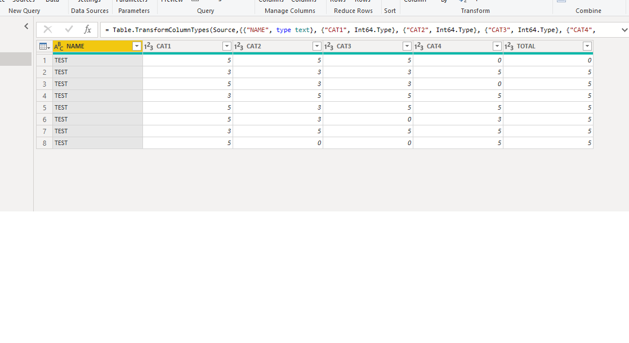Cancel the formula edit with the X icon
629x343 pixels.
[48, 29]
